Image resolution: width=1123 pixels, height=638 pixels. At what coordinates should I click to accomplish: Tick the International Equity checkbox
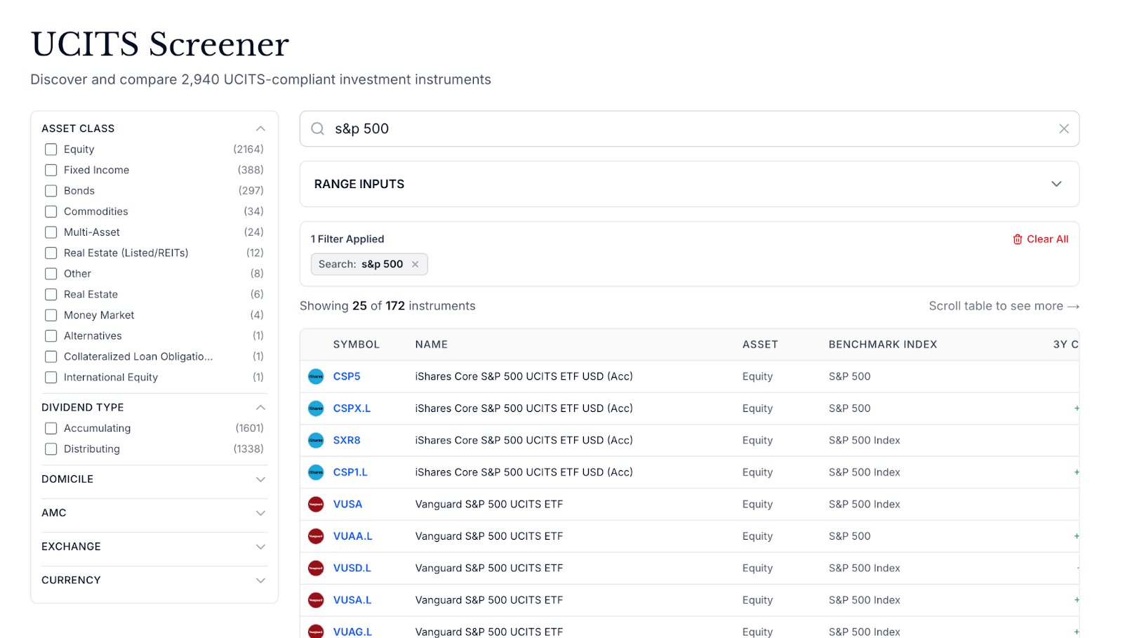click(51, 378)
